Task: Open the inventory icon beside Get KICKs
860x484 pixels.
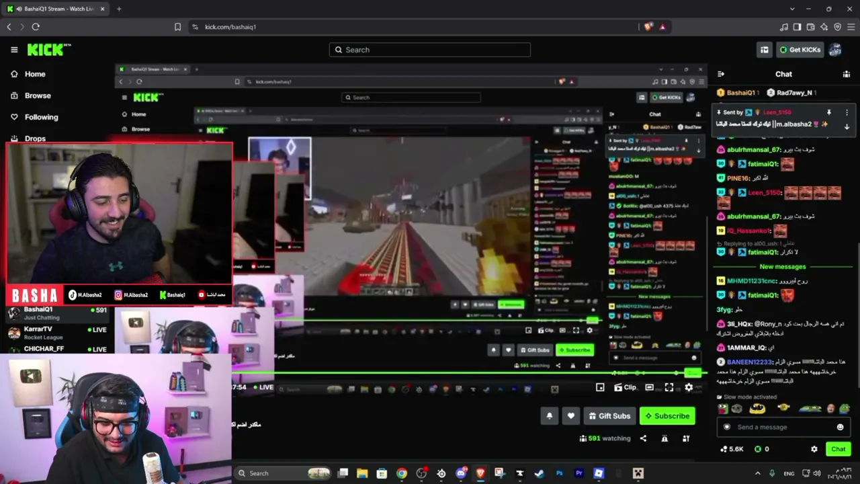Action: 764,50
